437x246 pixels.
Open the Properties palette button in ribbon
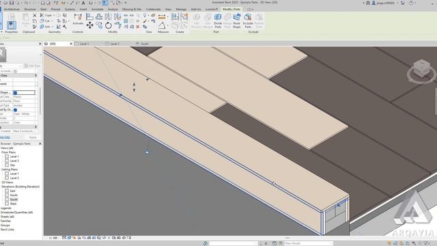pos(11,25)
